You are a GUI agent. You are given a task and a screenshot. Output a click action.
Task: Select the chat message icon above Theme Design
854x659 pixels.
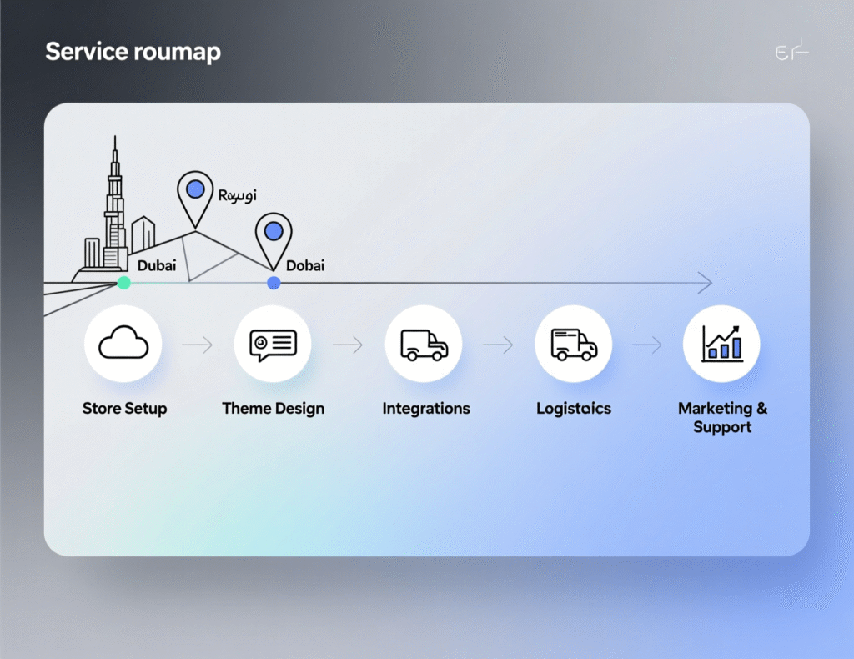coord(273,344)
